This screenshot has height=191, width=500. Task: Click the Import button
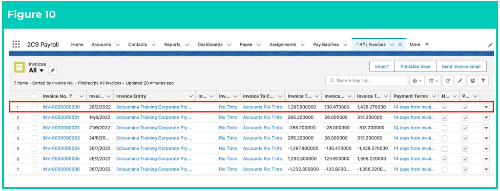coord(382,66)
